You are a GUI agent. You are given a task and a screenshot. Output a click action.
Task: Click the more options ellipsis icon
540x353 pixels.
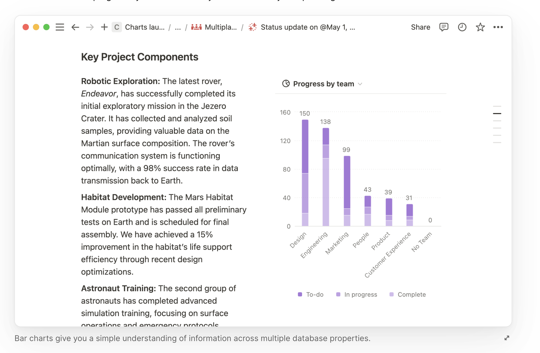(x=498, y=27)
